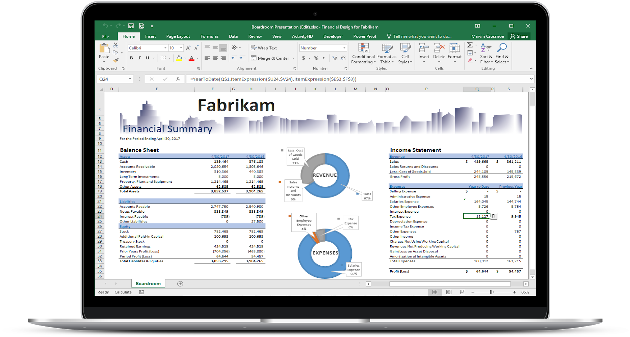Expand the Name Box dropdown arrow
This screenshot has height=337, width=630.
pyautogui.click(x=130, y=79)
